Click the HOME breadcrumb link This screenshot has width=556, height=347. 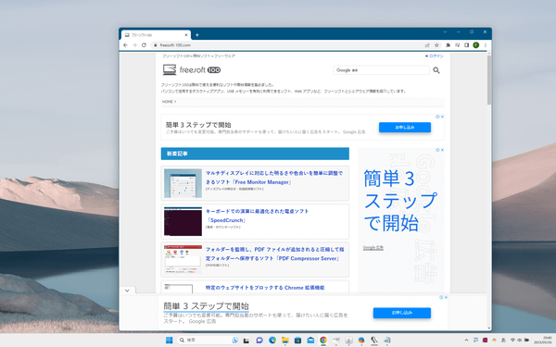coord(168,102)
